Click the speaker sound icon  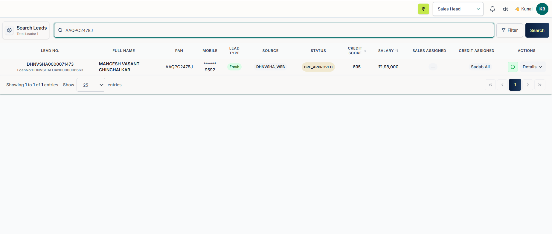coord(506,9)
